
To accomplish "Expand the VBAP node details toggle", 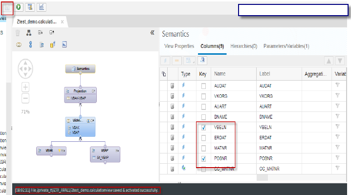I will tap(117, 151).
